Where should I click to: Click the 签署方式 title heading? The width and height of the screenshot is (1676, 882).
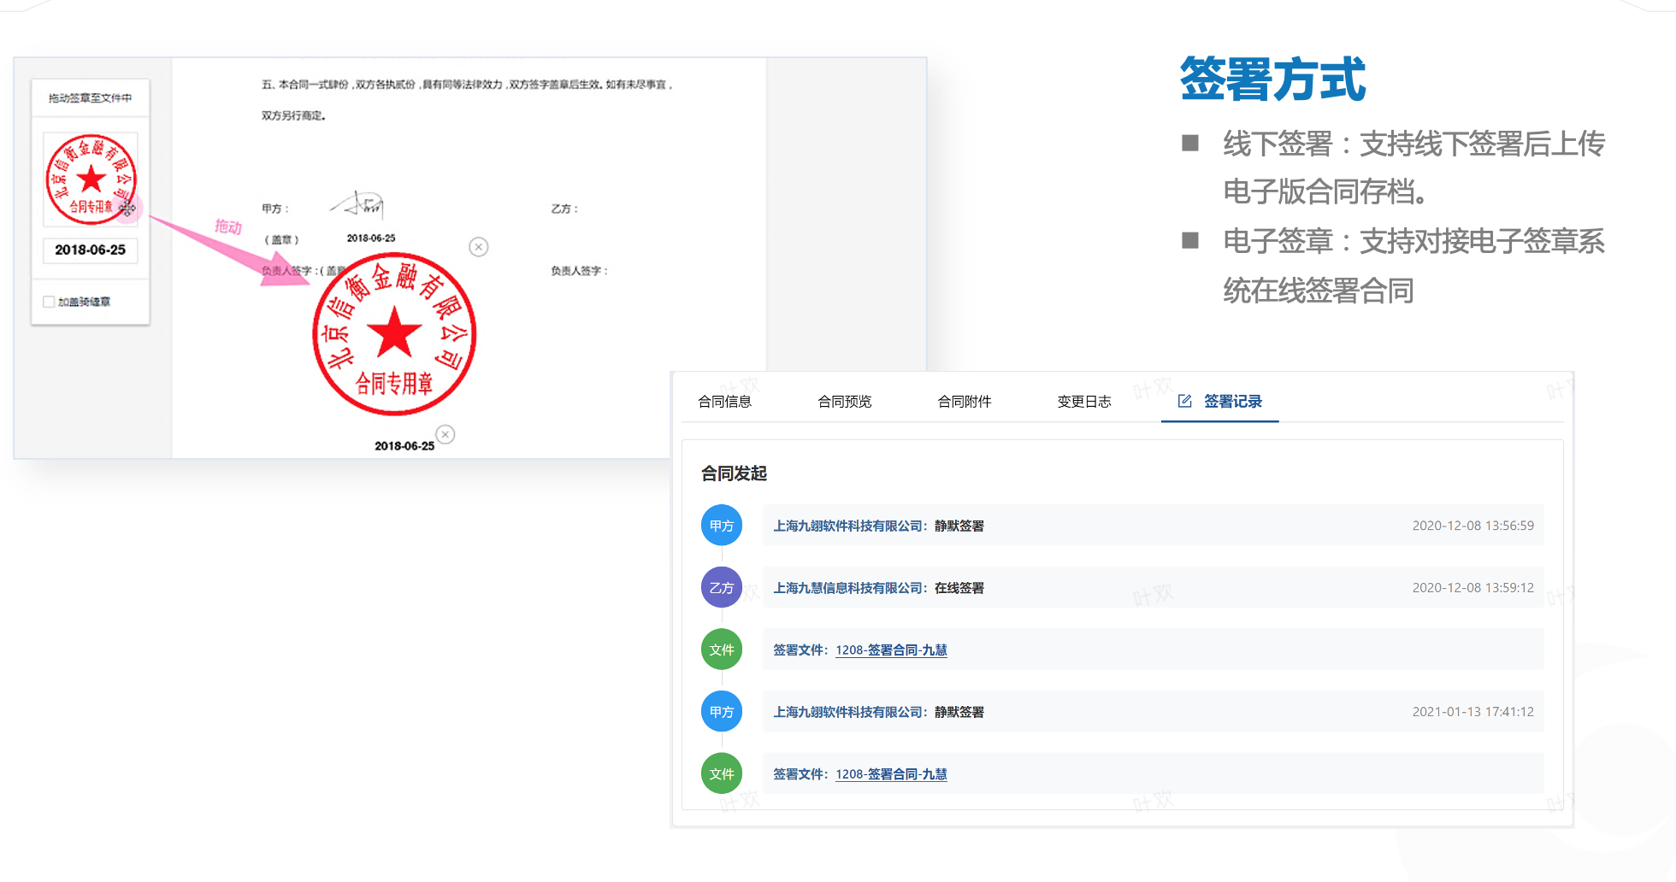click(1272, 79)
